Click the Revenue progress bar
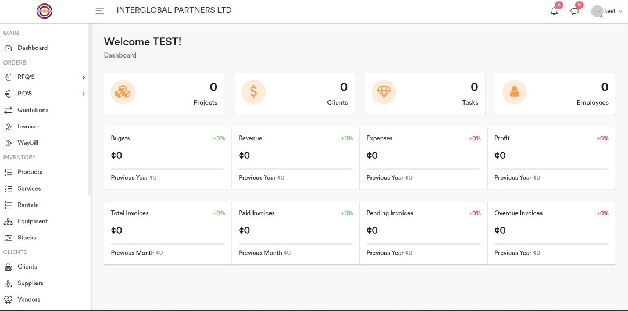 (295, 169)
